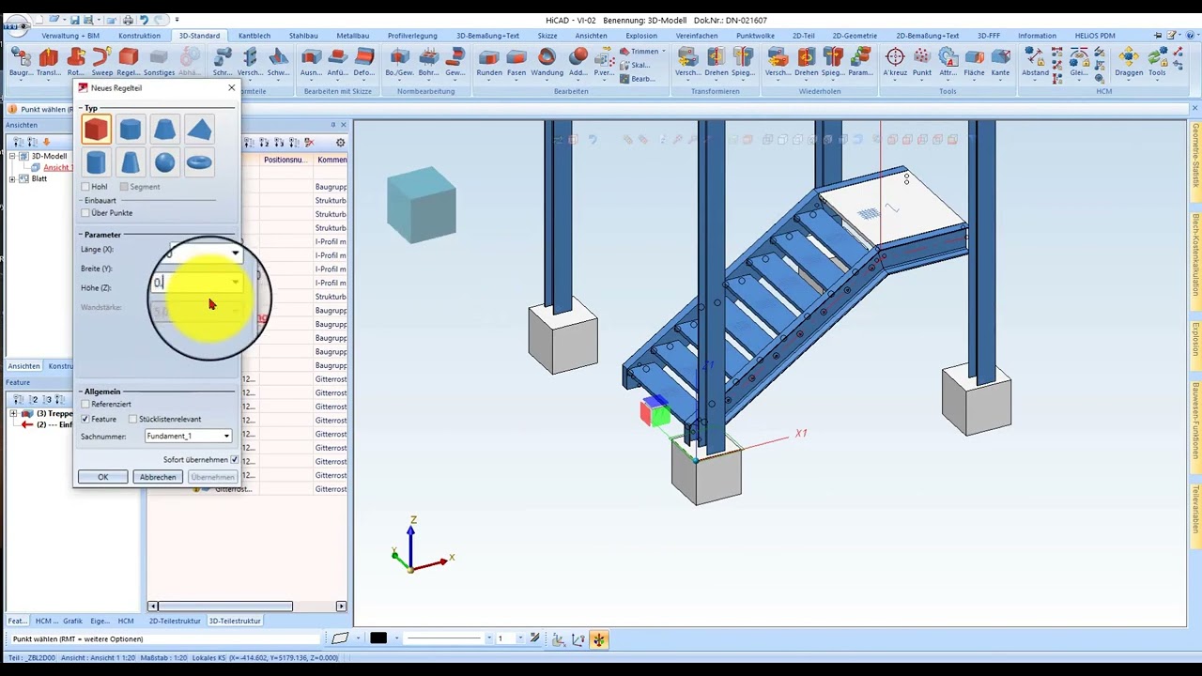The image size is (1202, 676).
Task: Click the Achsenkreuz tool
Action: coord(895,63)
